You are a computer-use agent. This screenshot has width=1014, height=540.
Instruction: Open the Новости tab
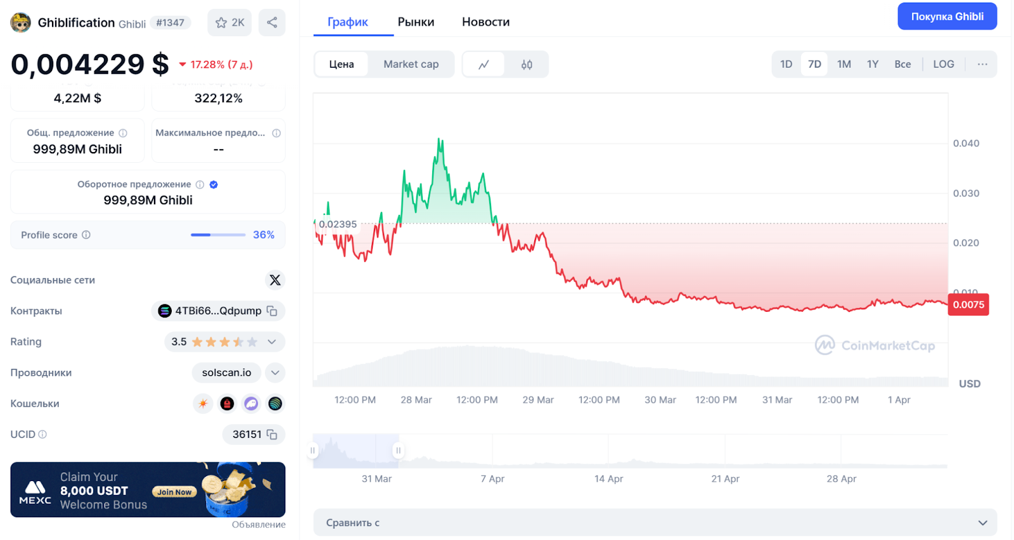pyautogui.click(x=485, y=22)
